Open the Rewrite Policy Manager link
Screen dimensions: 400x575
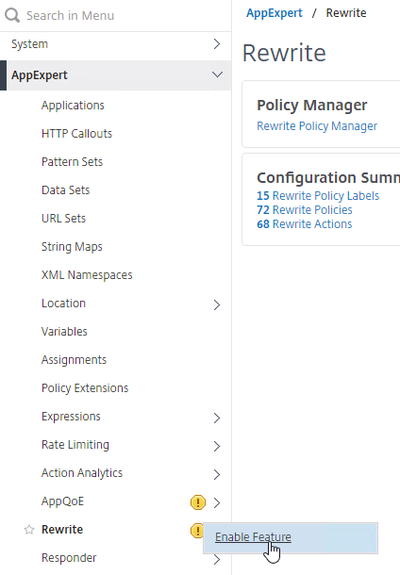pos(317,125)
